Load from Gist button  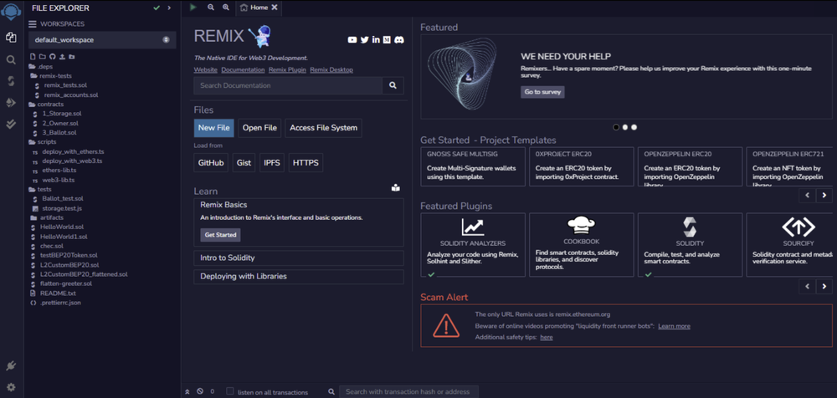pyautogui.click(x=244, y=163)
